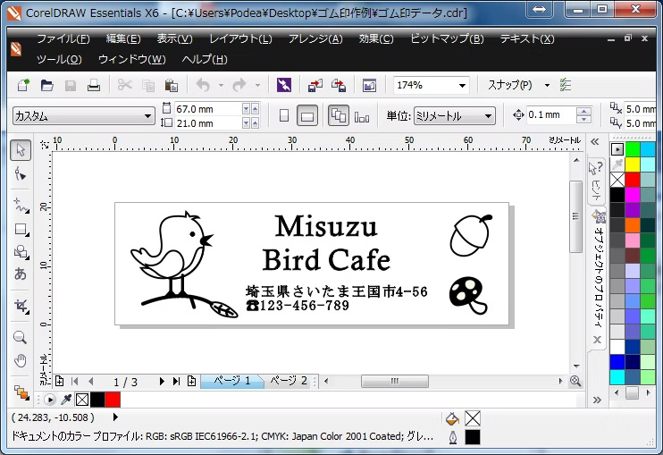The height and width of the screenshot is (455, 663).
Task: Open the テキスト(X) menu
Action: pyautogui.click(x=527, y=39)
